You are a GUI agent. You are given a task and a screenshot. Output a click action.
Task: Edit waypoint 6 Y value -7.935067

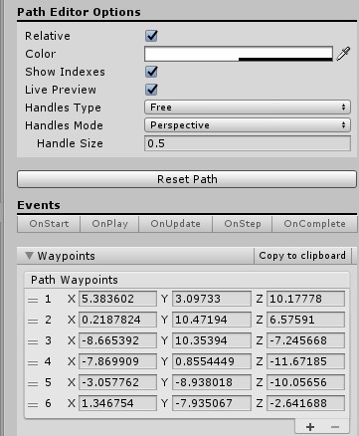(x=212, y=403)
